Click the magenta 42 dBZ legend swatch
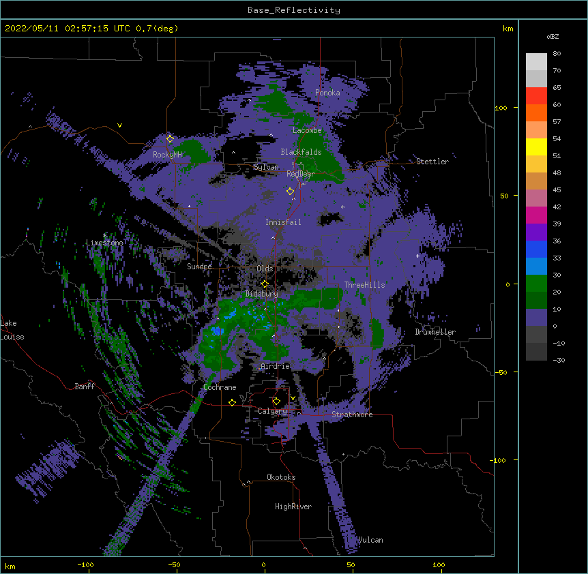This screenshot has height=574, width=588. point(536,215)
